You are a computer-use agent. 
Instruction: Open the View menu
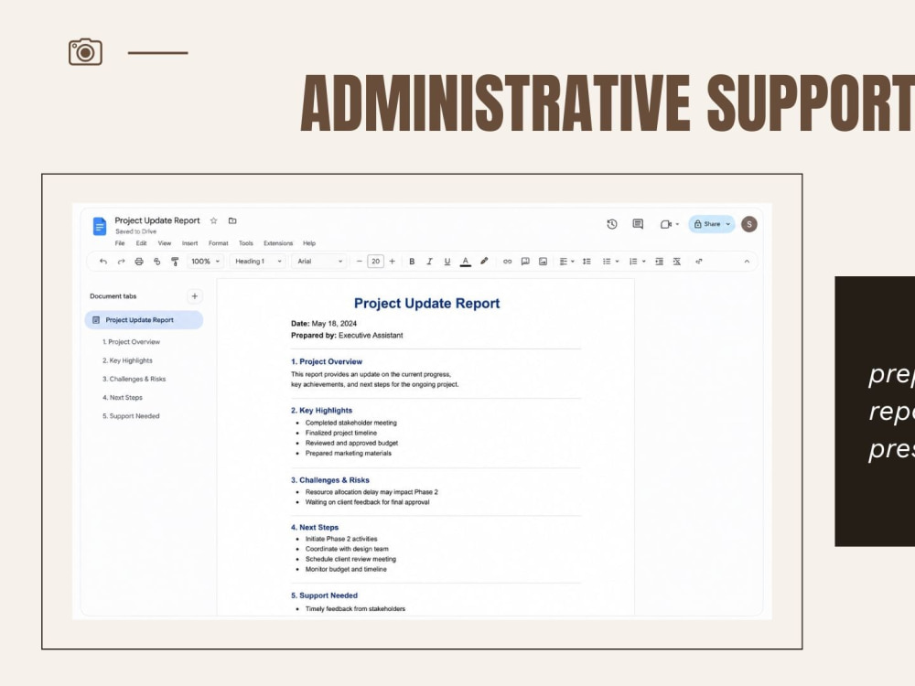click(x=165, y=243)
